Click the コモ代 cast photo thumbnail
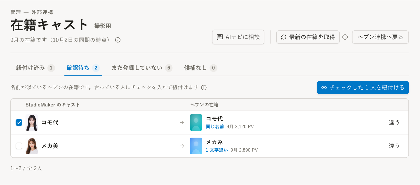Screen dimensions: 420x185 point(32,122)
